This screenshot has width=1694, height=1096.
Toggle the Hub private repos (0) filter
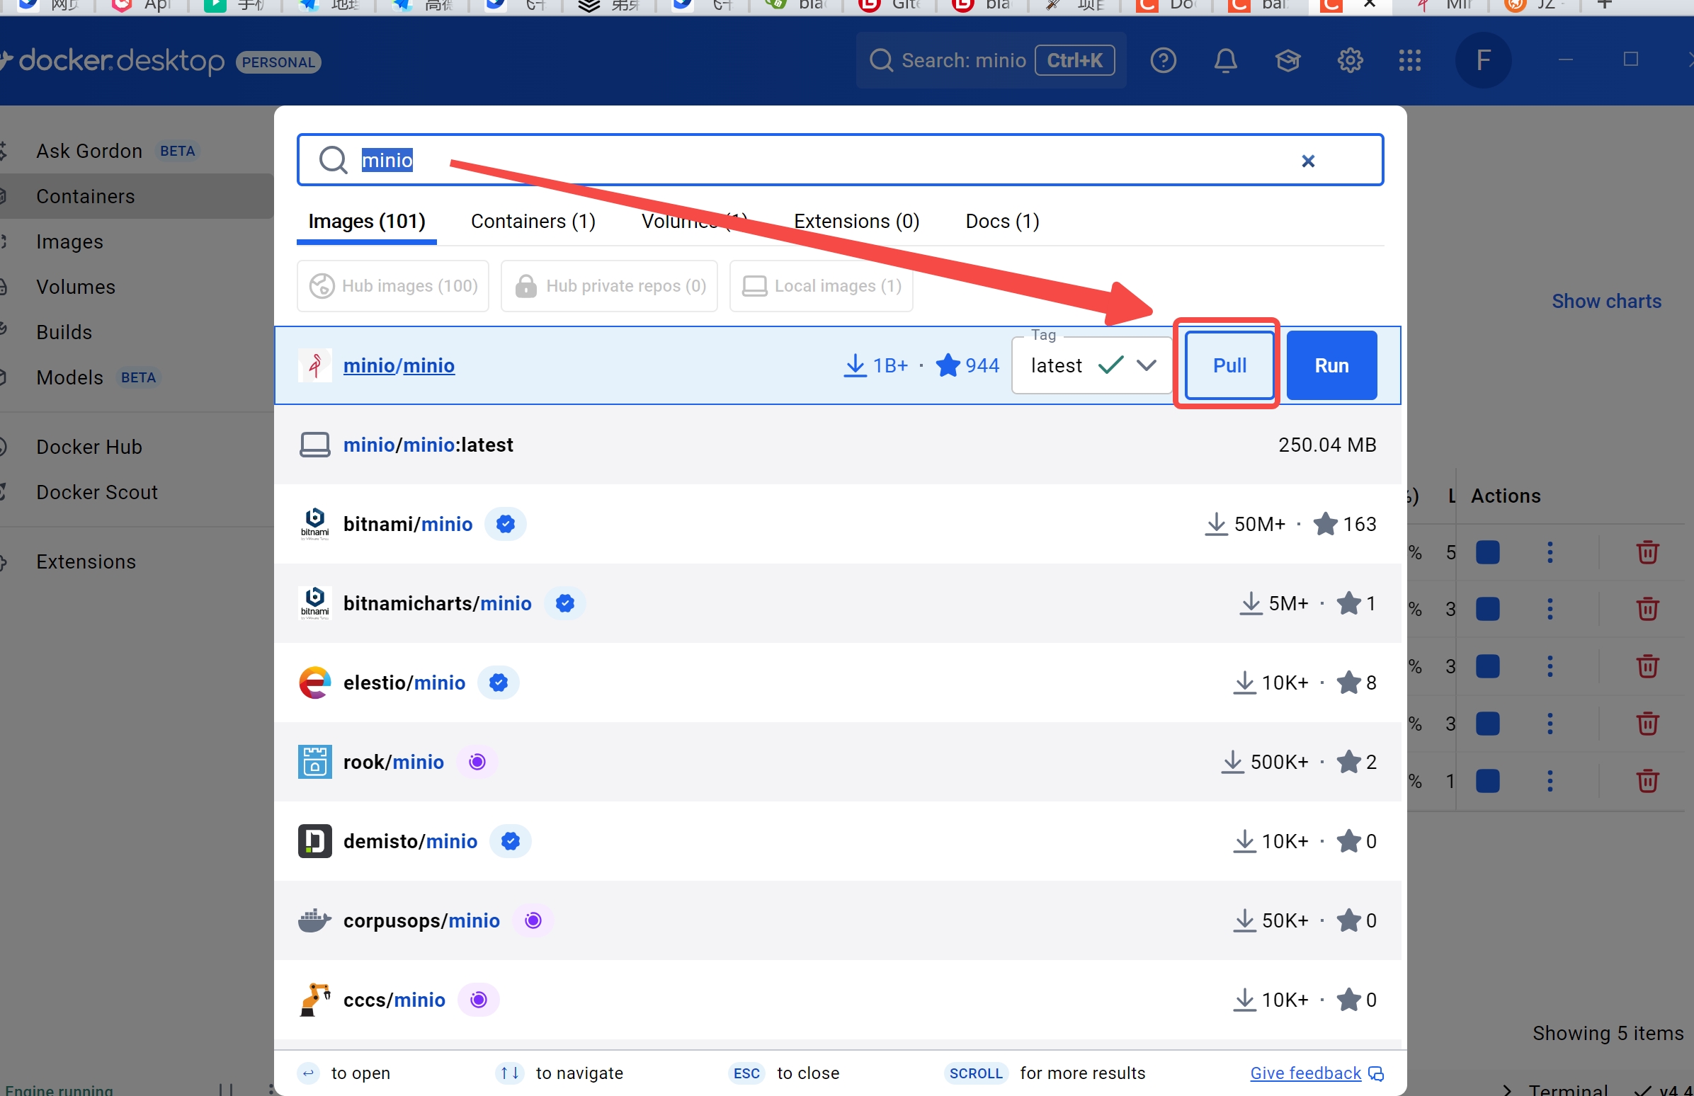[x=609, y=286]
